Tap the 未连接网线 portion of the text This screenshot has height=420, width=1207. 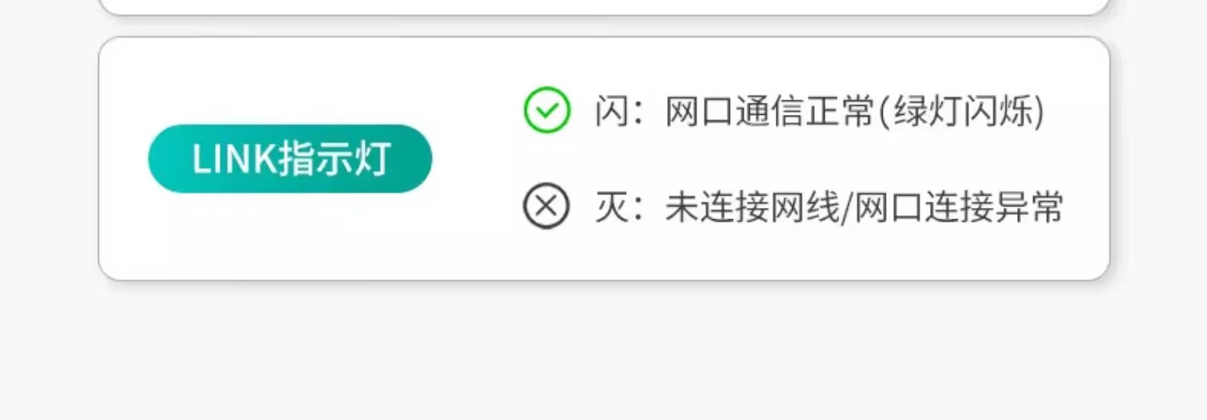point(752,207)
